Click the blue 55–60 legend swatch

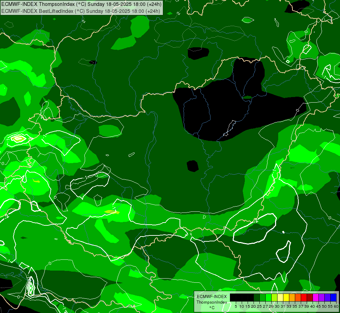[x=333, y=298]
